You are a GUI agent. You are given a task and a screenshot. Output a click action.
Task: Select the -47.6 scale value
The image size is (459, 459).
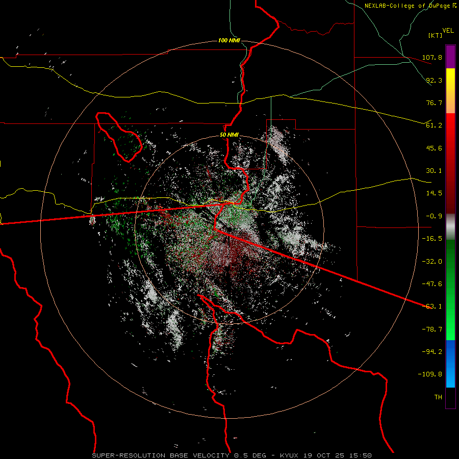(432, 284)
